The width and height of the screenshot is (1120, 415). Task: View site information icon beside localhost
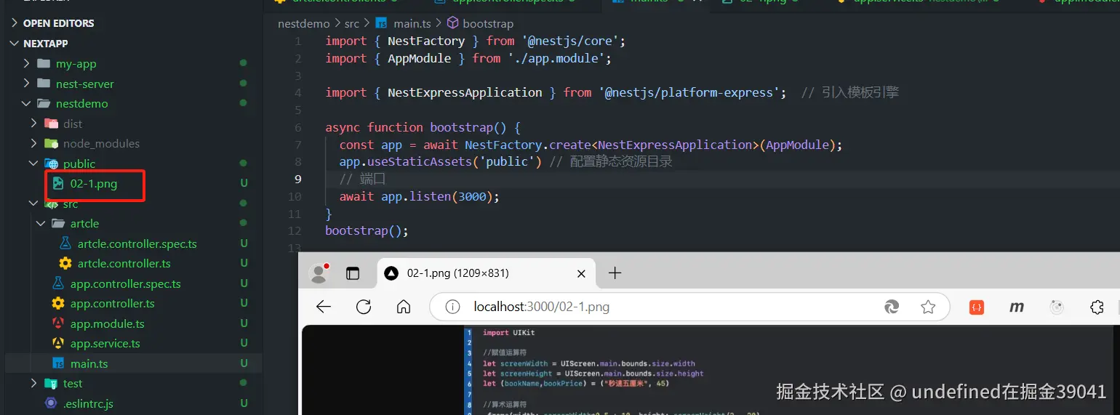point(453,307)
